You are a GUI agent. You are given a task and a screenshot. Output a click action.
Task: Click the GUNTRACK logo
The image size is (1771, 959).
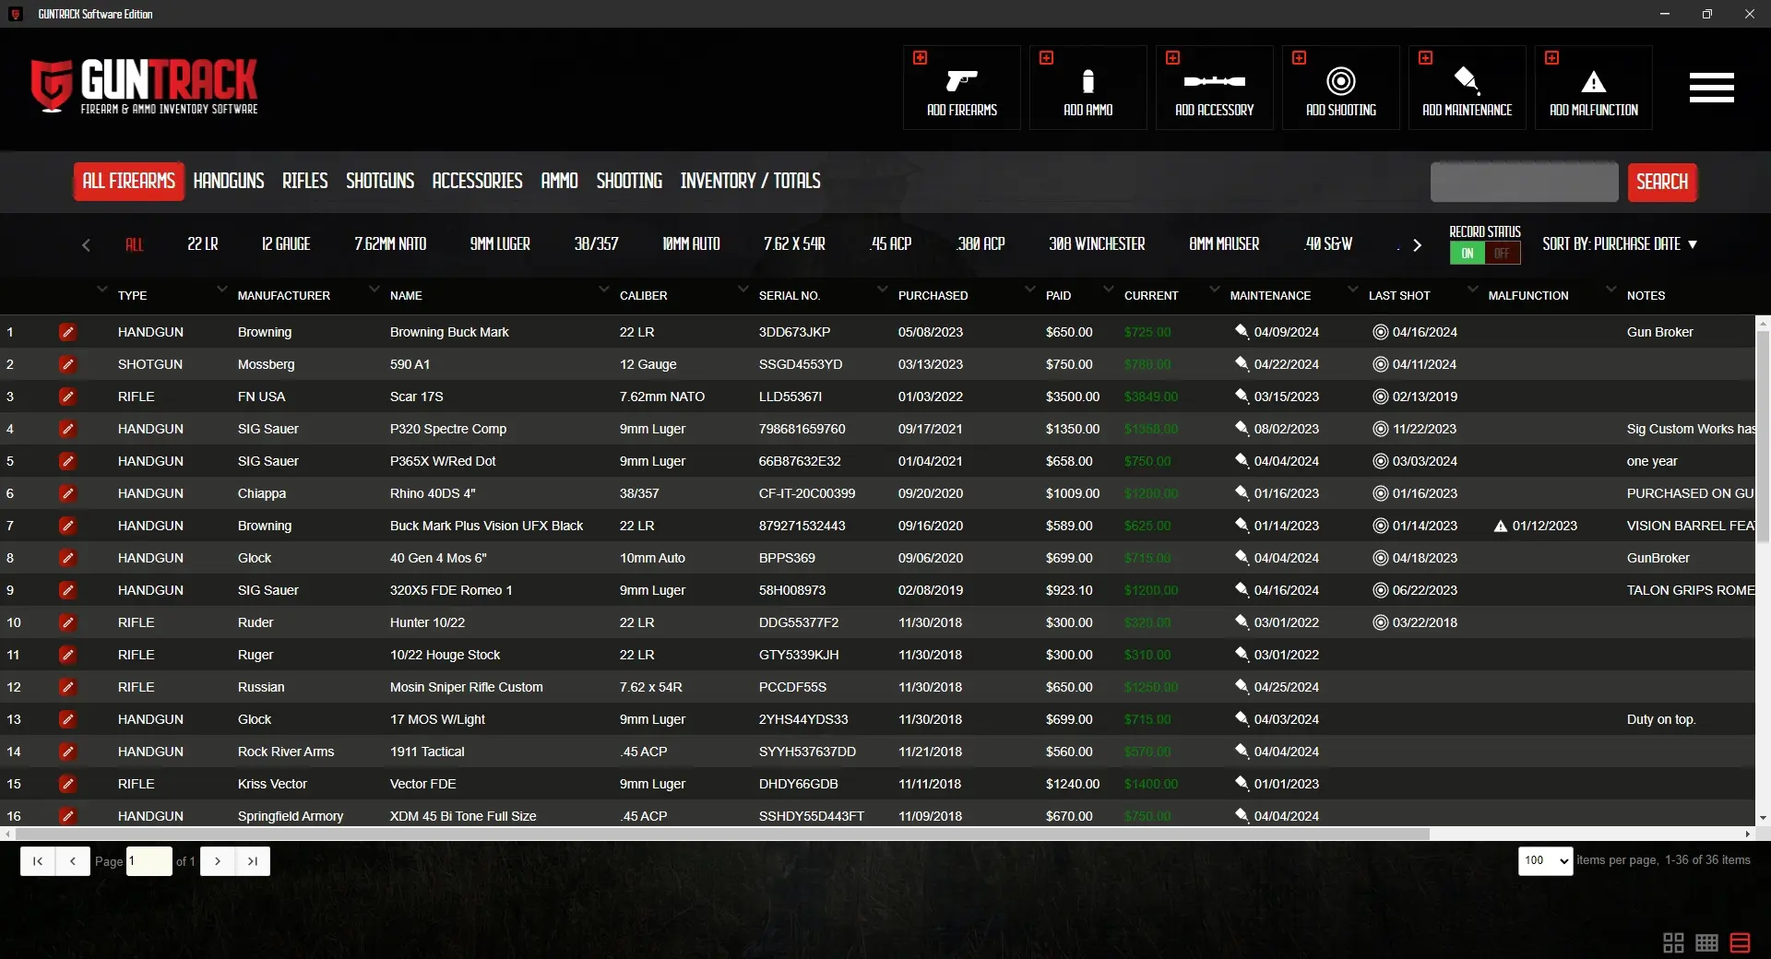pos(145,86)
